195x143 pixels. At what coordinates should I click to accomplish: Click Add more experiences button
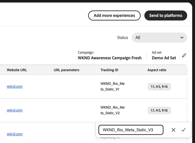114,15
